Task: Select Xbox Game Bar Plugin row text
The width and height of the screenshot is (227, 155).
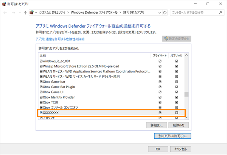Action: pyautogui.click(x=59, y=87)
